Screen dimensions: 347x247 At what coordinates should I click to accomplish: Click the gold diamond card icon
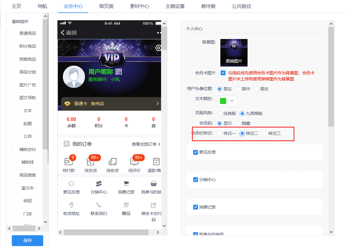[x=67, y=104]
